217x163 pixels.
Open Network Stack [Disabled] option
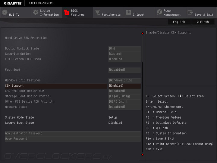pyautogui.click(x=124, y=107)
